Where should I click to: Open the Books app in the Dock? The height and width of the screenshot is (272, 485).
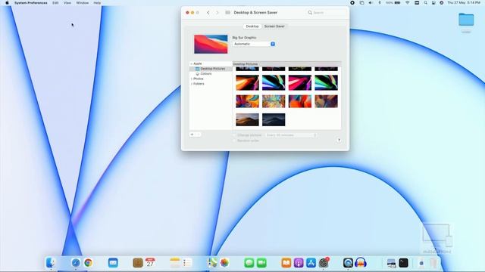coord(286,263)
